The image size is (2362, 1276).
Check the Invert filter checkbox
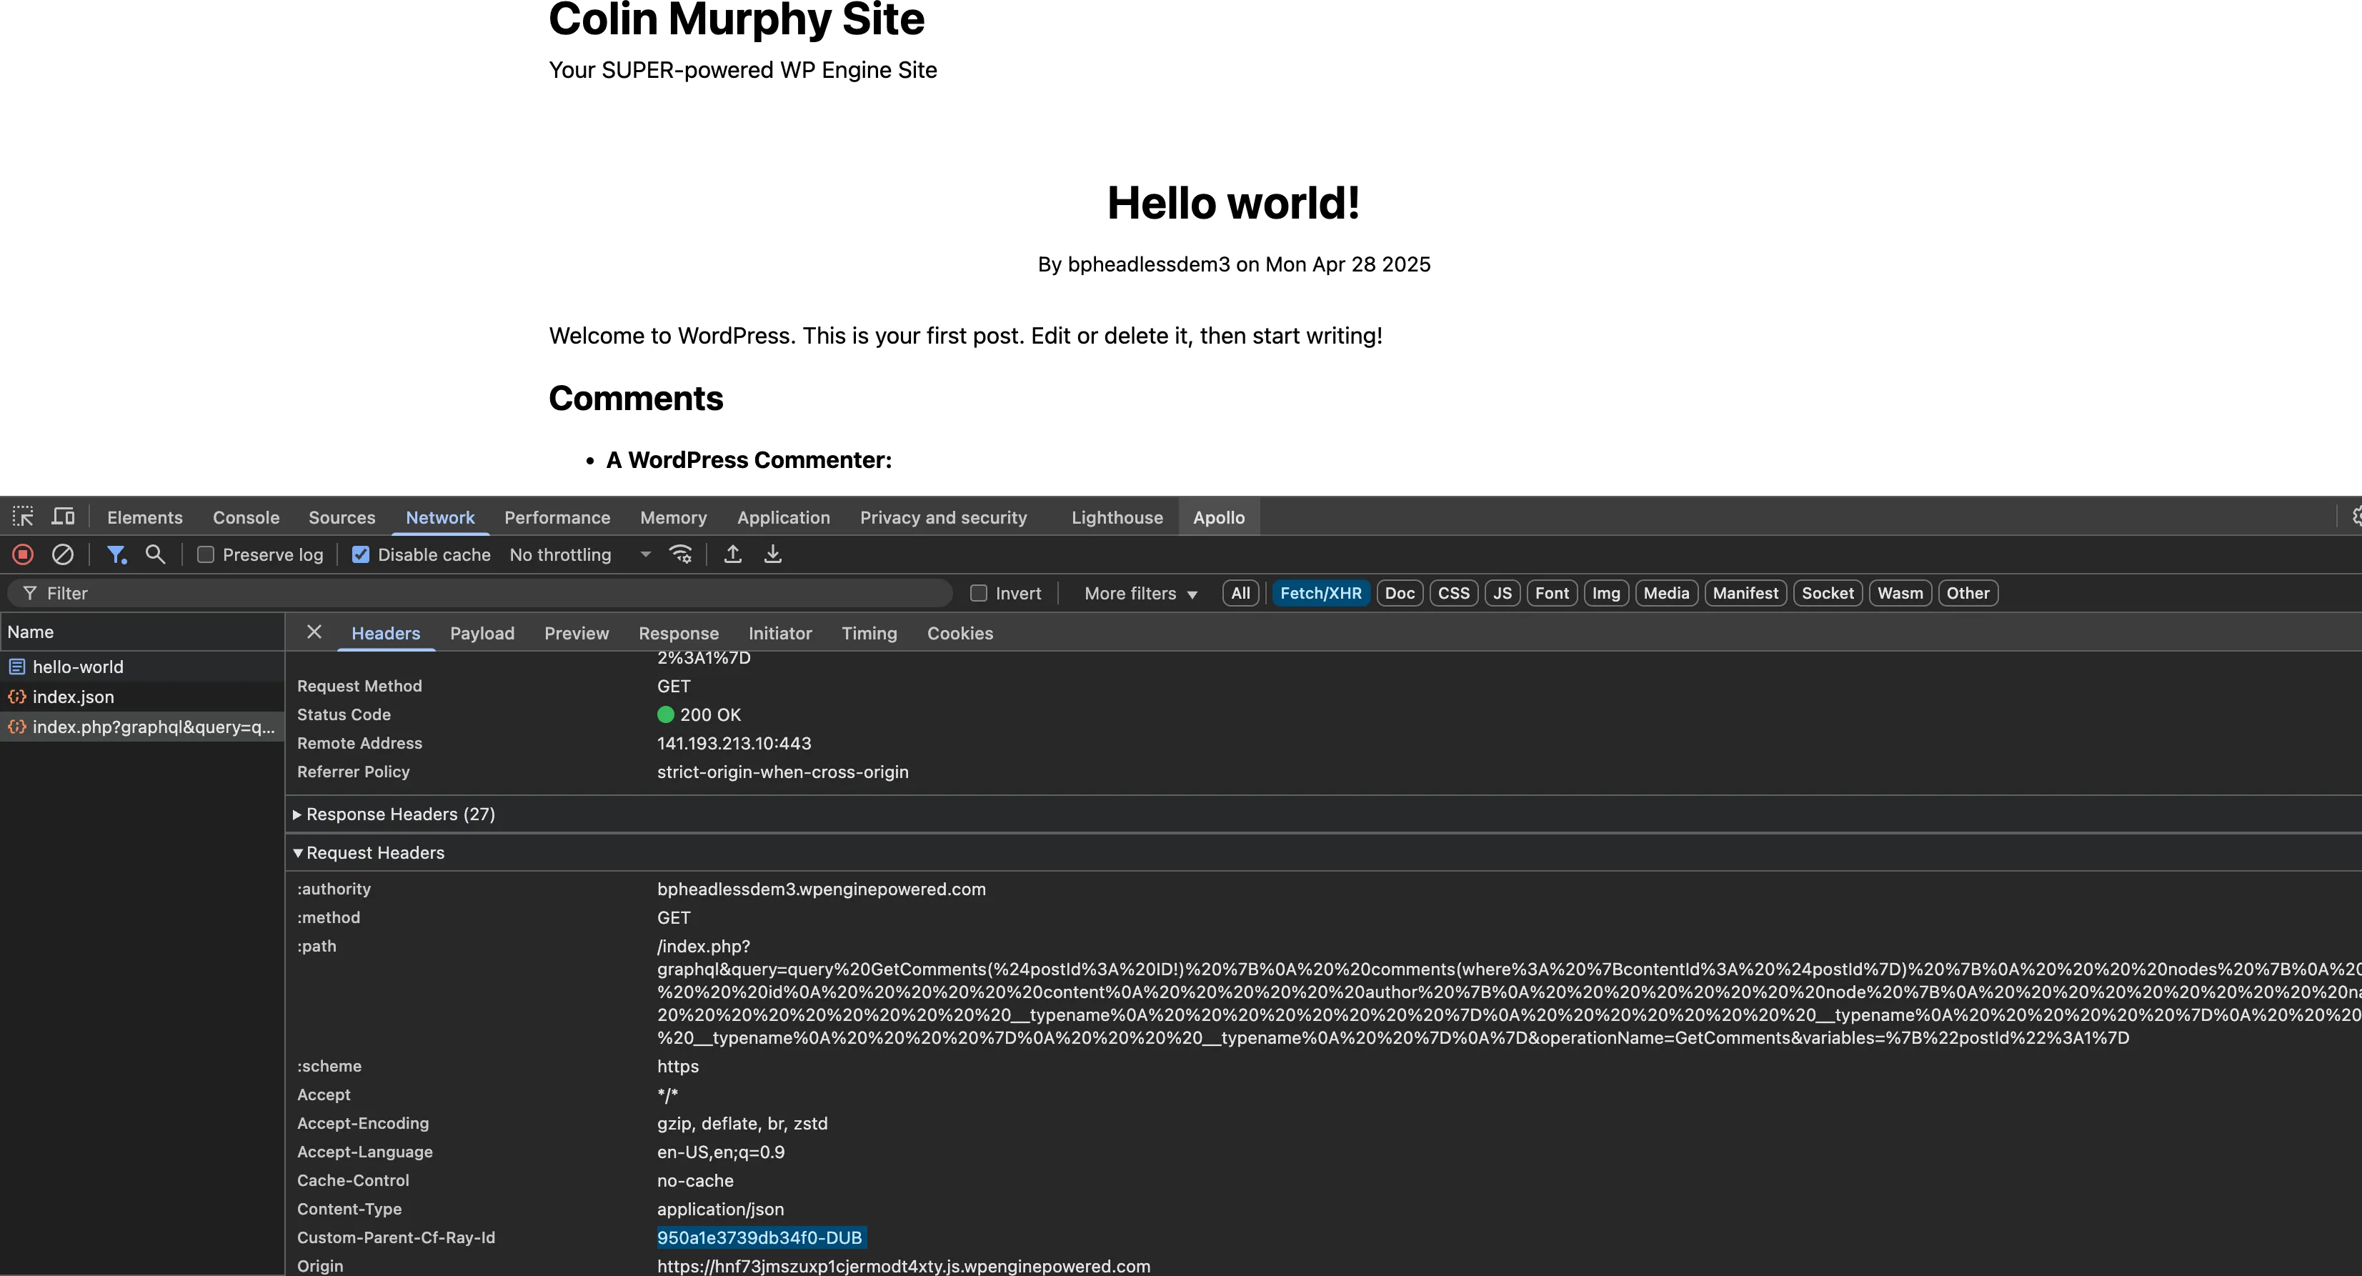click(980, 593)
